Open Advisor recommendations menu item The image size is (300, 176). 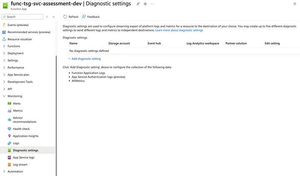[x=25, y=120]
